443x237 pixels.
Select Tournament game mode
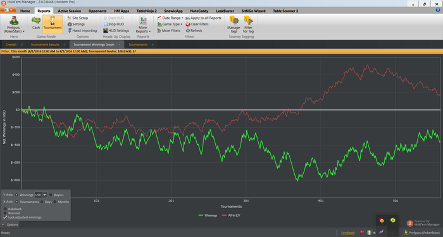(53, 24)
